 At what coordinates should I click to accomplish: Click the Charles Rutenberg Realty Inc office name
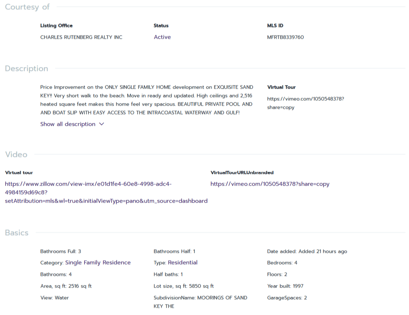(81, 37)
